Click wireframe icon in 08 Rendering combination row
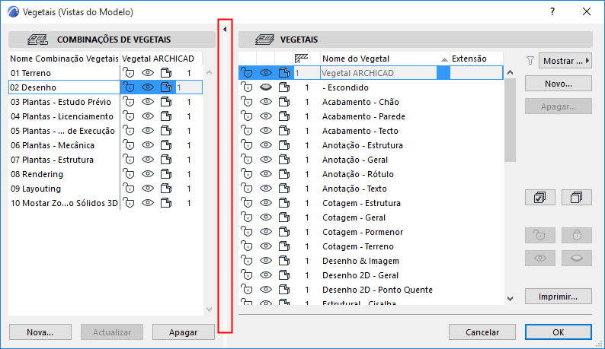The width and height of the screenshot is (605, 349). (x=165, y=174)
